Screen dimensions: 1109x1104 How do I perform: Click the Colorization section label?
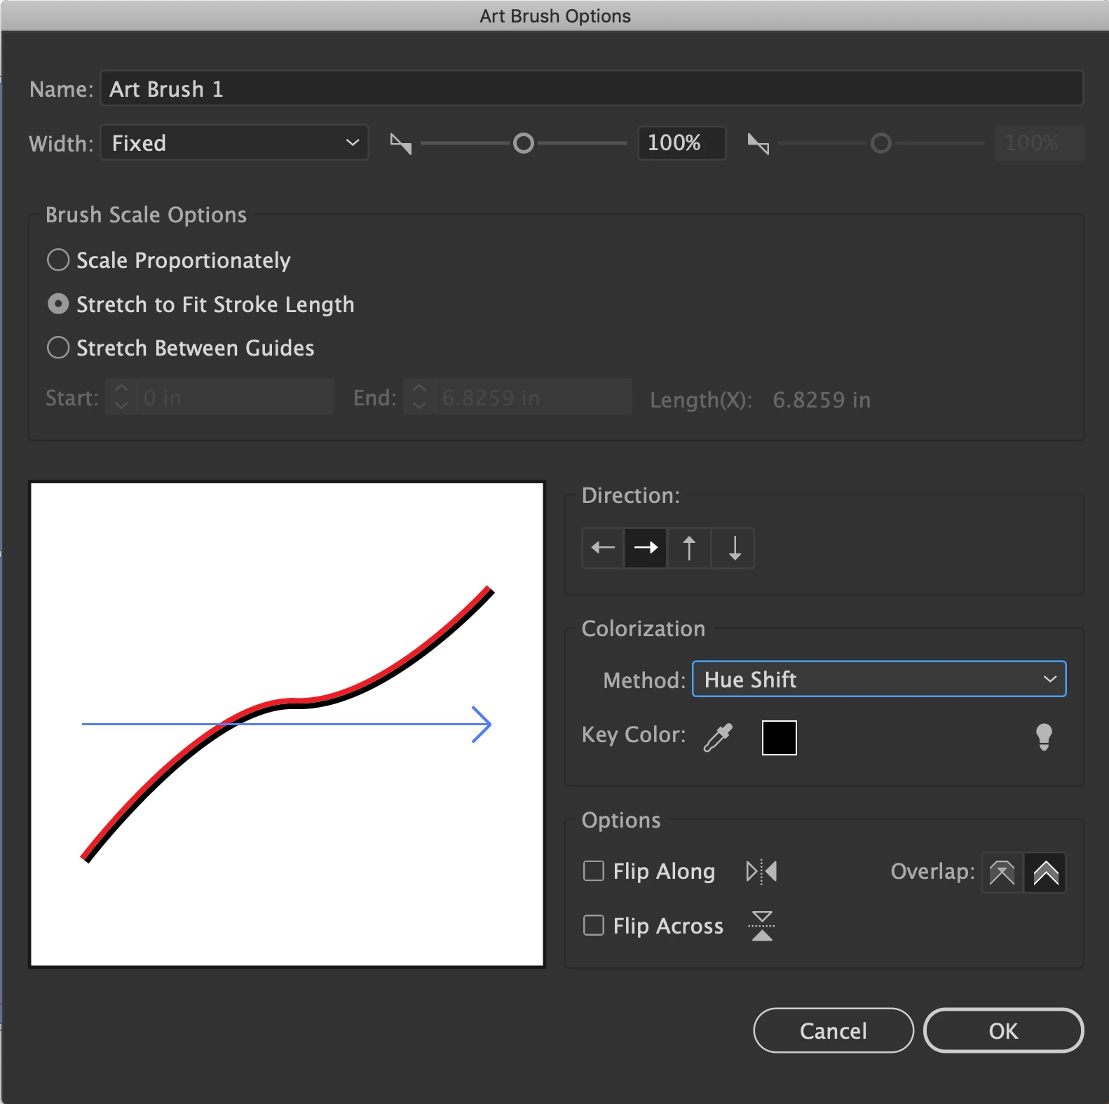click(644, 628)
